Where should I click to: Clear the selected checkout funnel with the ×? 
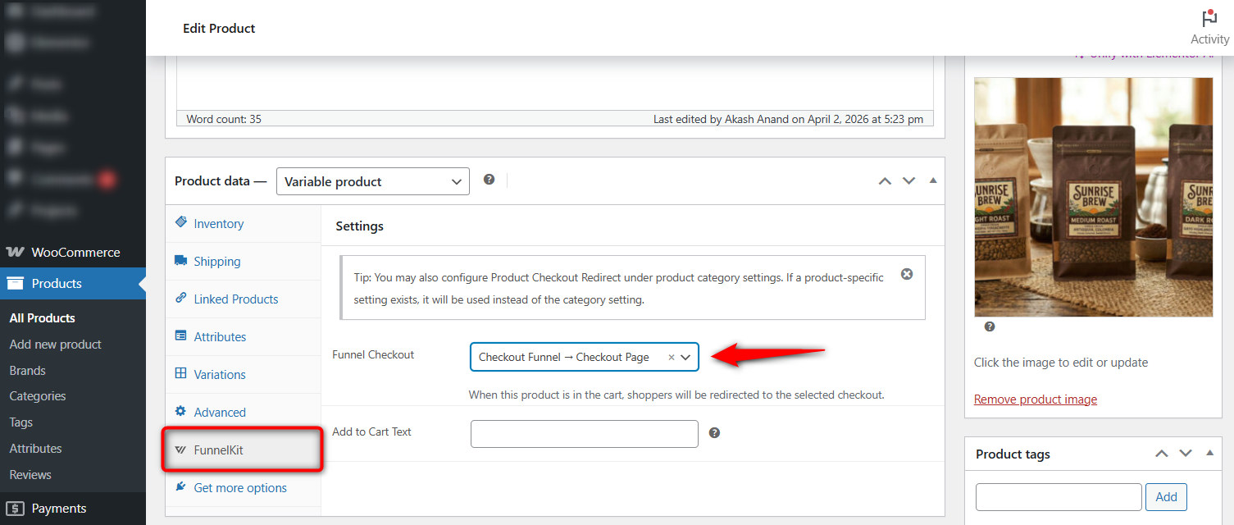[x=672, y=357]
